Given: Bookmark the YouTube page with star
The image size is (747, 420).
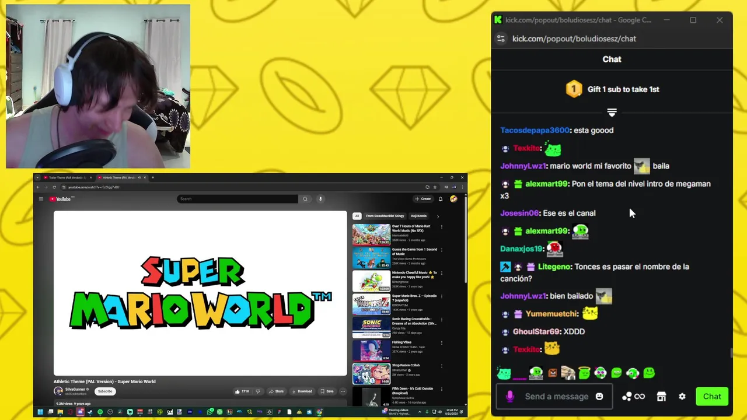Looking at the screenshot, I should coord(434,187).
